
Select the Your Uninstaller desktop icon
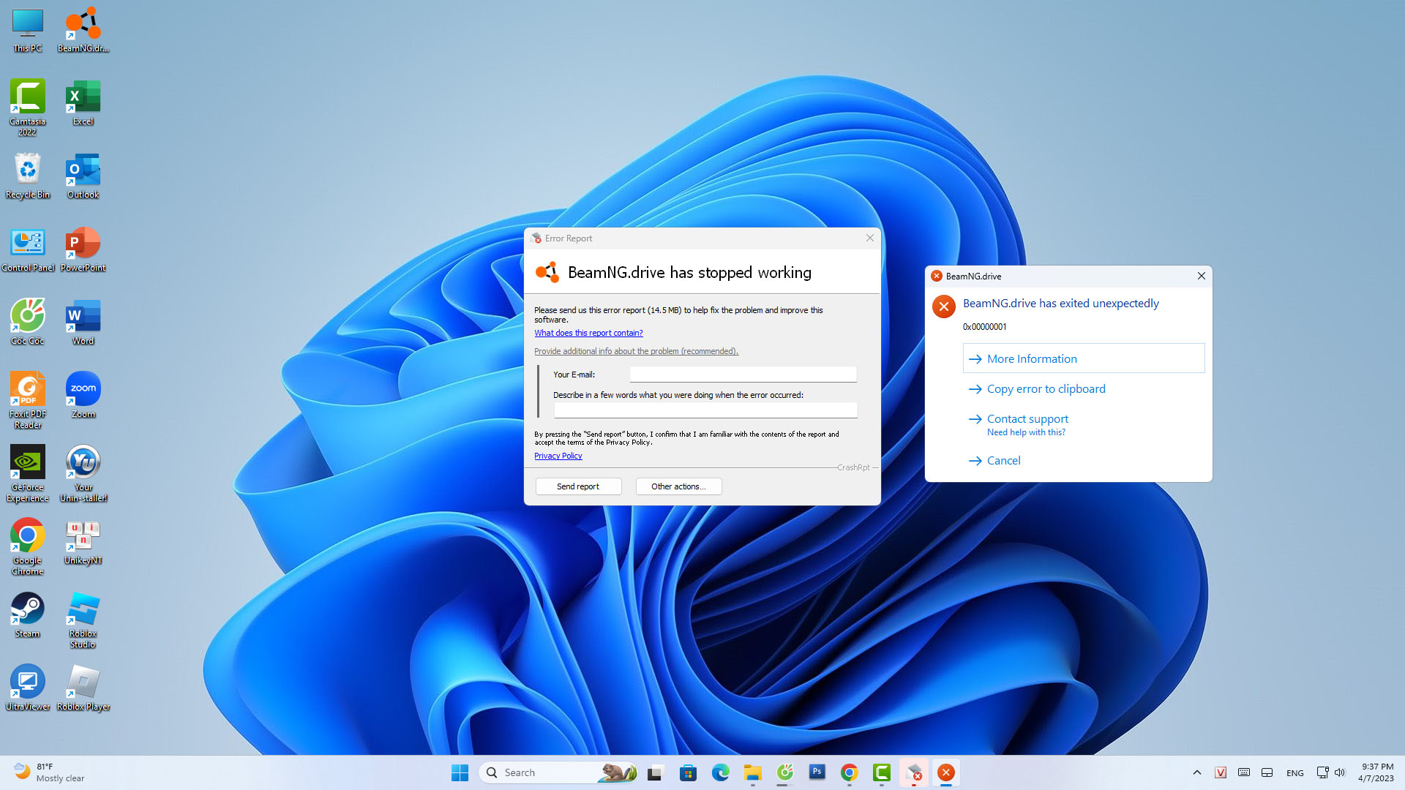83,473
